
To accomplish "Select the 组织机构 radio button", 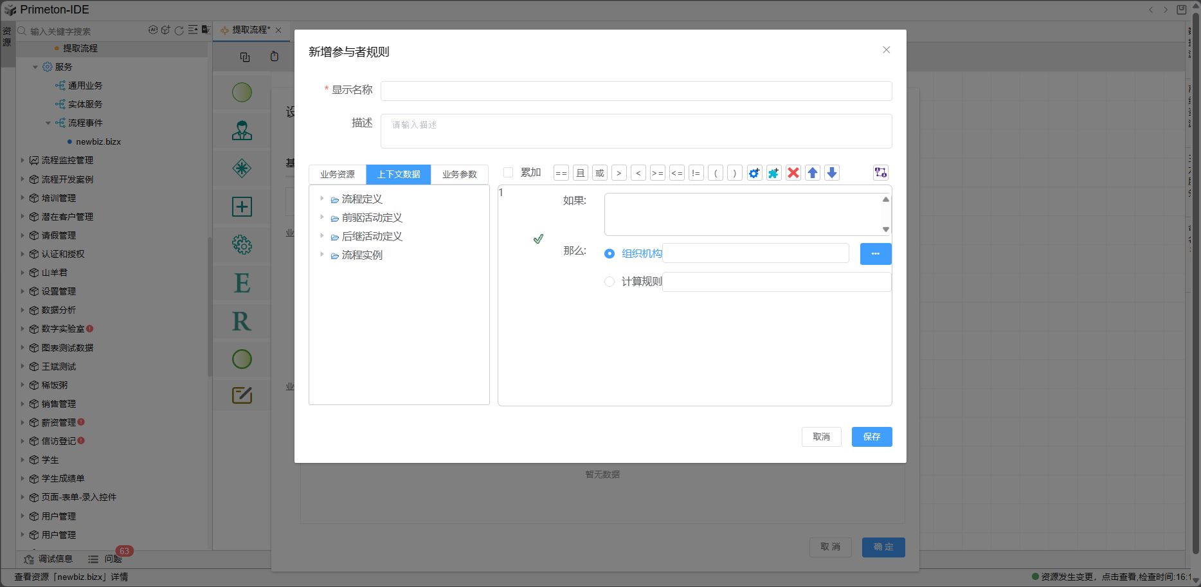I will tap(610, 254).
